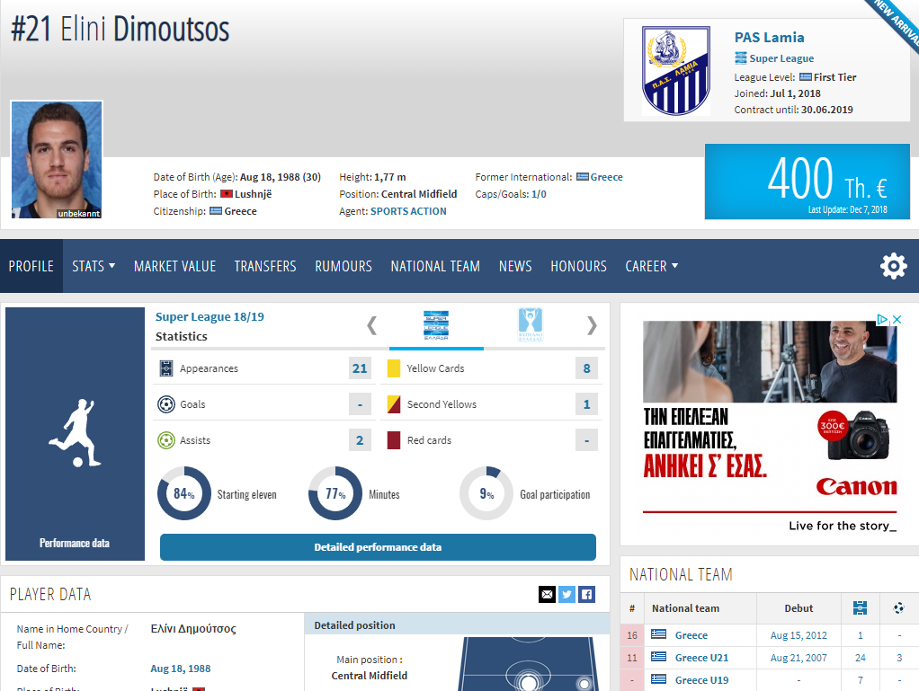The width and height of the screenshot is (919, 691).
Task: Click the Greek flag in Greece U19 row
Action: click(x=659, y=679)
